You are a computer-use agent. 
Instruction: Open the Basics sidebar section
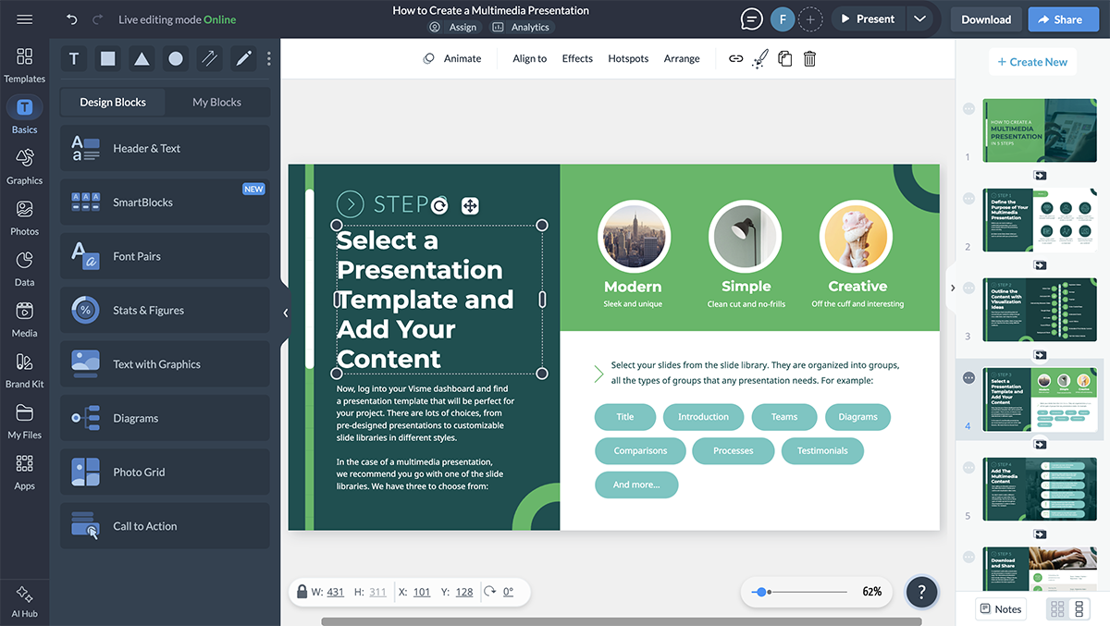25,117
